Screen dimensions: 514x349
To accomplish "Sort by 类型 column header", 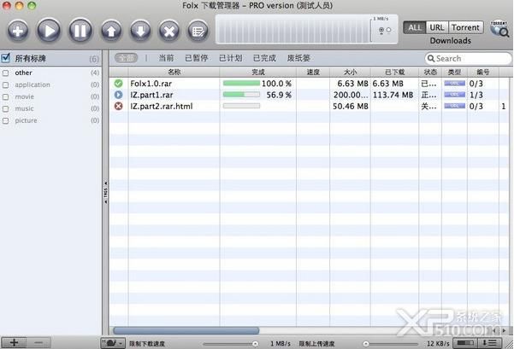I will (x=454, y=72).
